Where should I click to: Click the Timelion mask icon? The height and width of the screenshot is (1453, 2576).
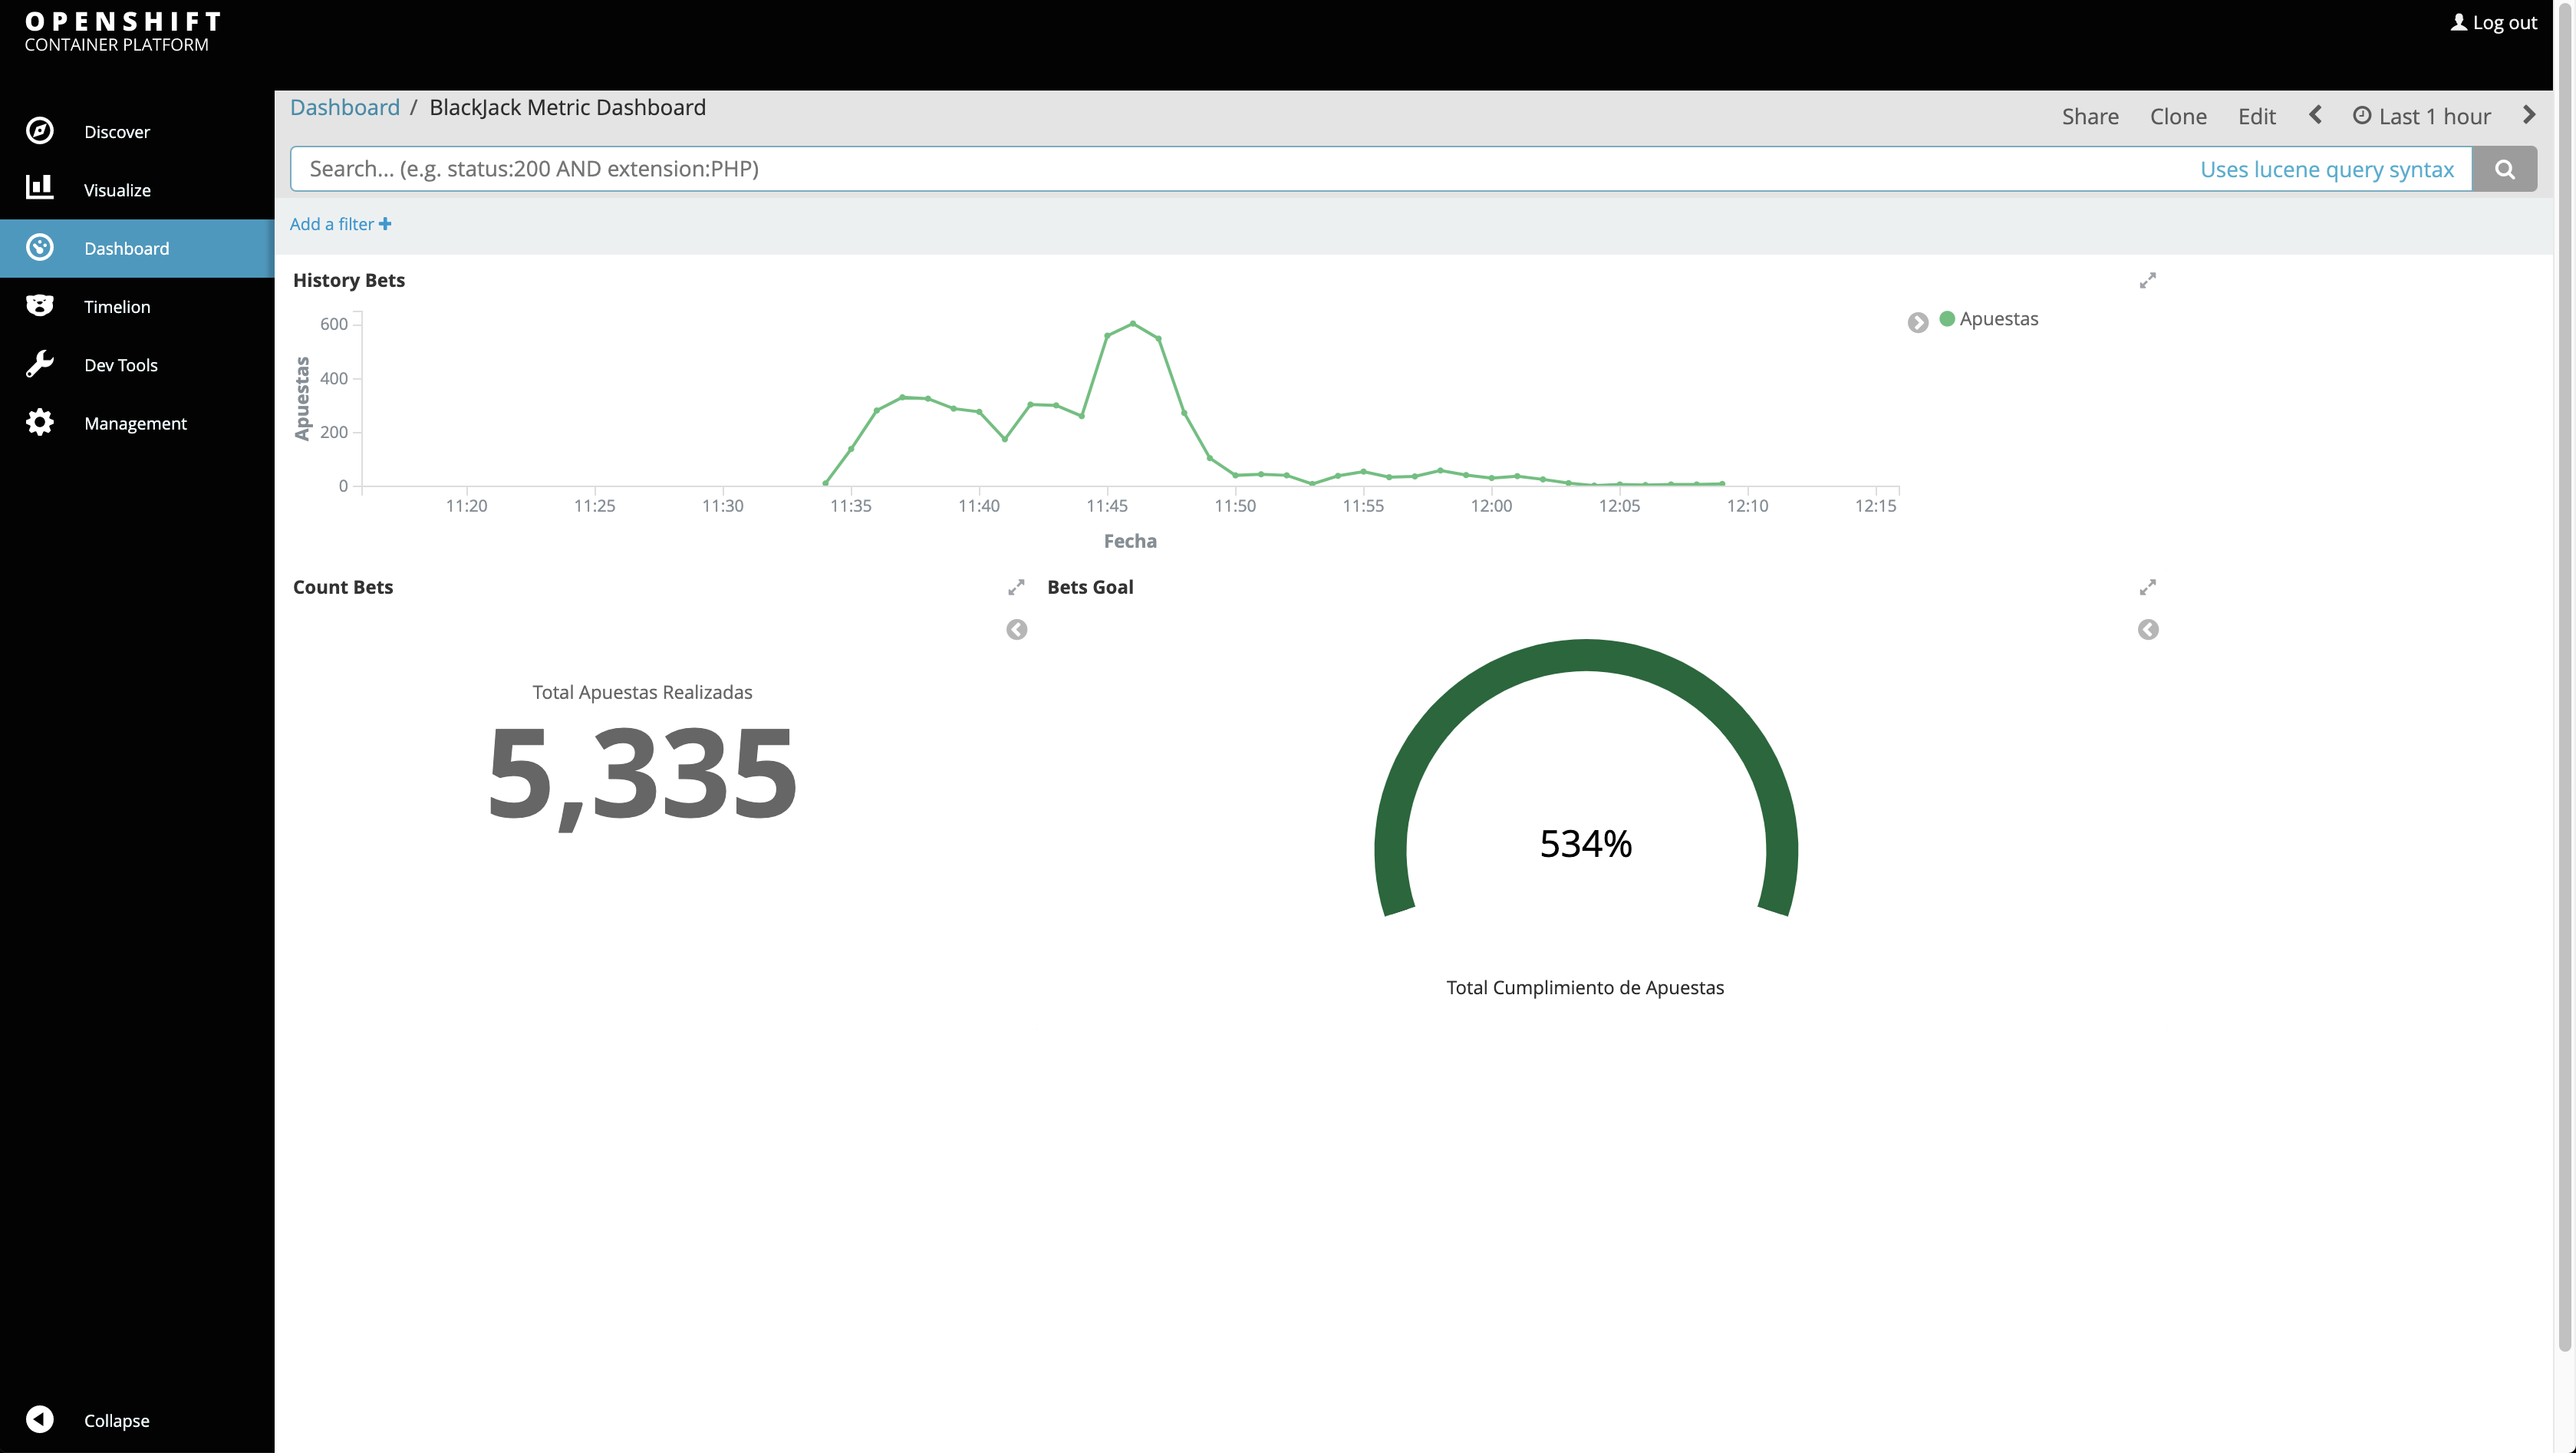click(x=40, y=306)
